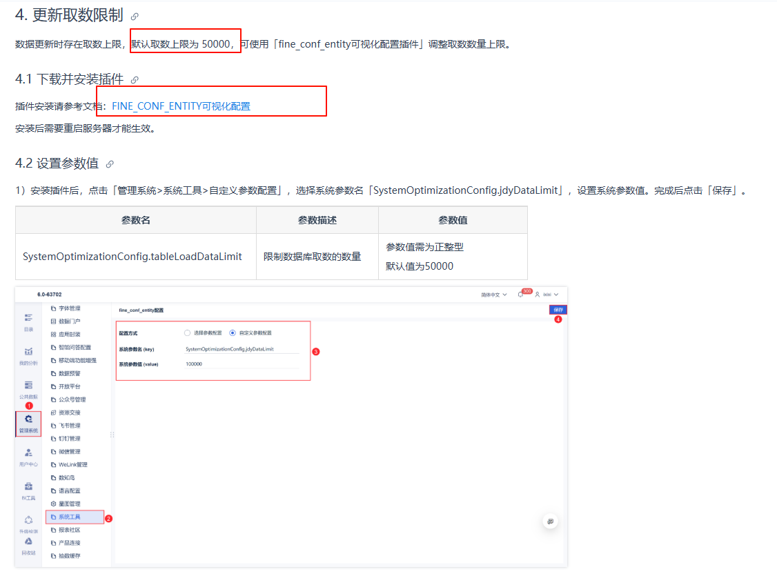This screenshot has width=777, height=576.
Task: Expand the user account dropdown menu
Action: point(548,295)
